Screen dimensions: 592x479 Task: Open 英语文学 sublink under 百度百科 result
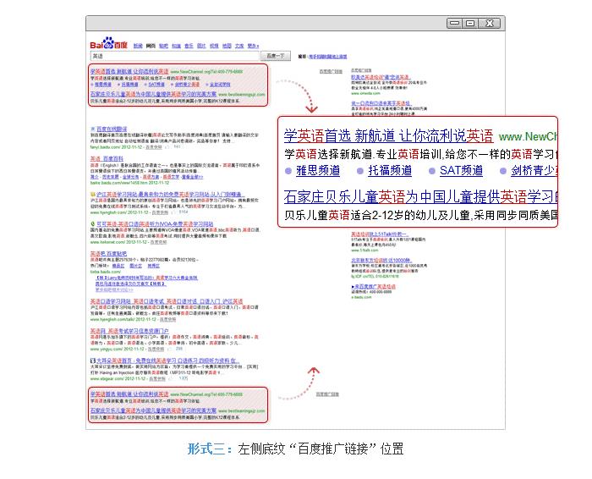(171, 177)
